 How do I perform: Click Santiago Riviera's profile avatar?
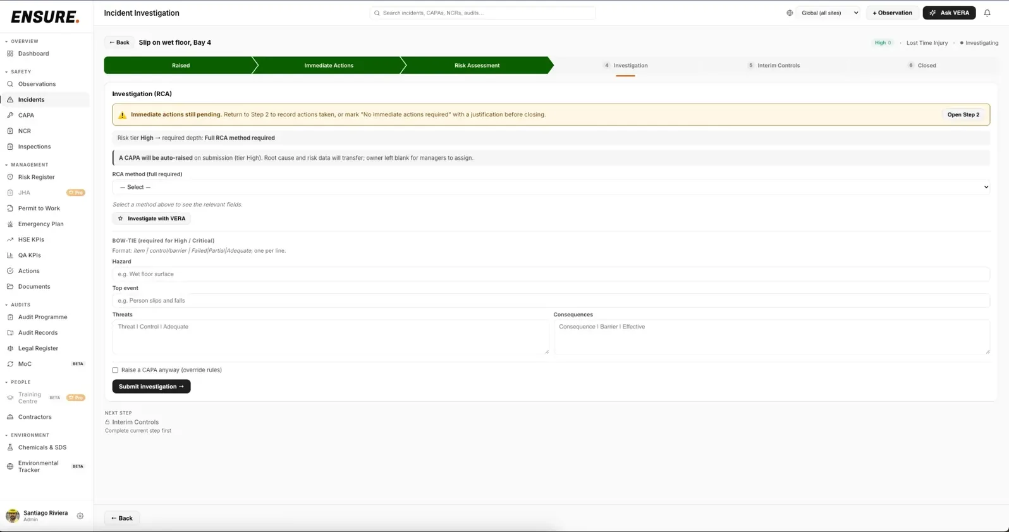pos(13,516)
